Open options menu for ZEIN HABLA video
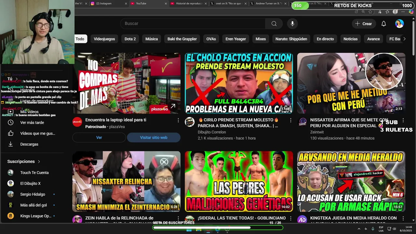Image resolution: width=416 pixels, height=234 pixels. pos(178,218)
